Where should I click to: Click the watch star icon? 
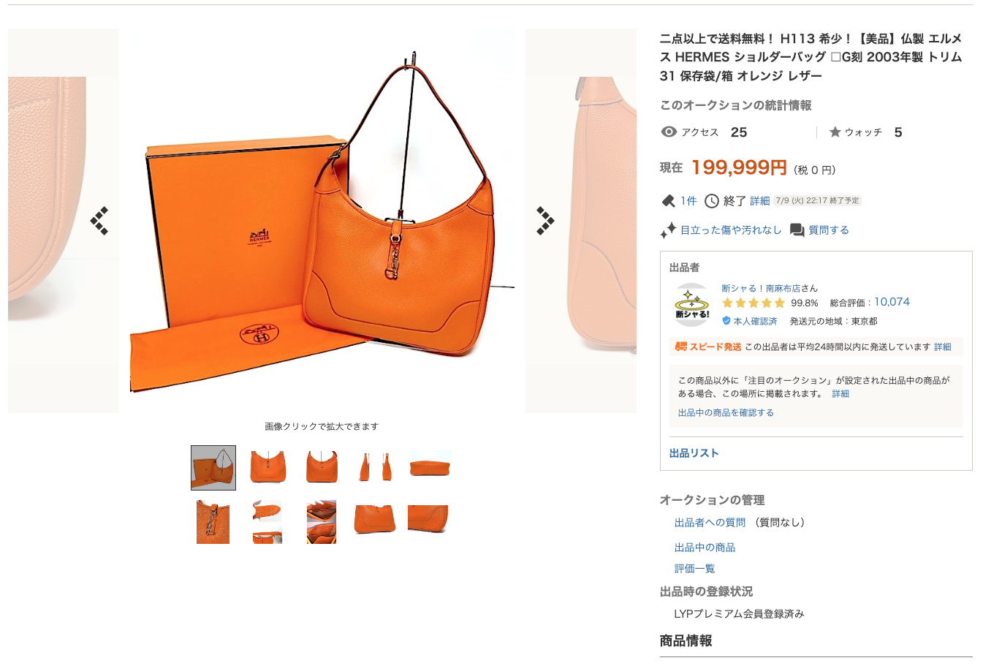coord(835,132)
